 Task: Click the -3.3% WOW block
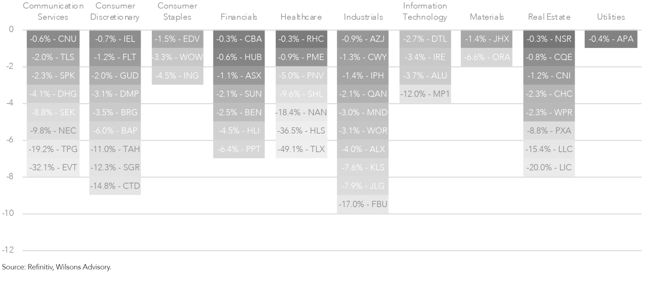(177, 57)
